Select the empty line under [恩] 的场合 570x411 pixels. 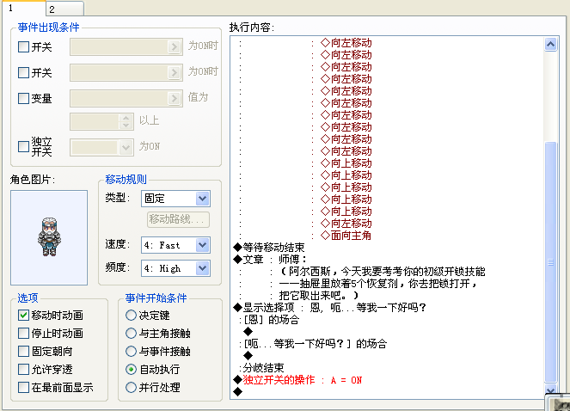(248, 332)
